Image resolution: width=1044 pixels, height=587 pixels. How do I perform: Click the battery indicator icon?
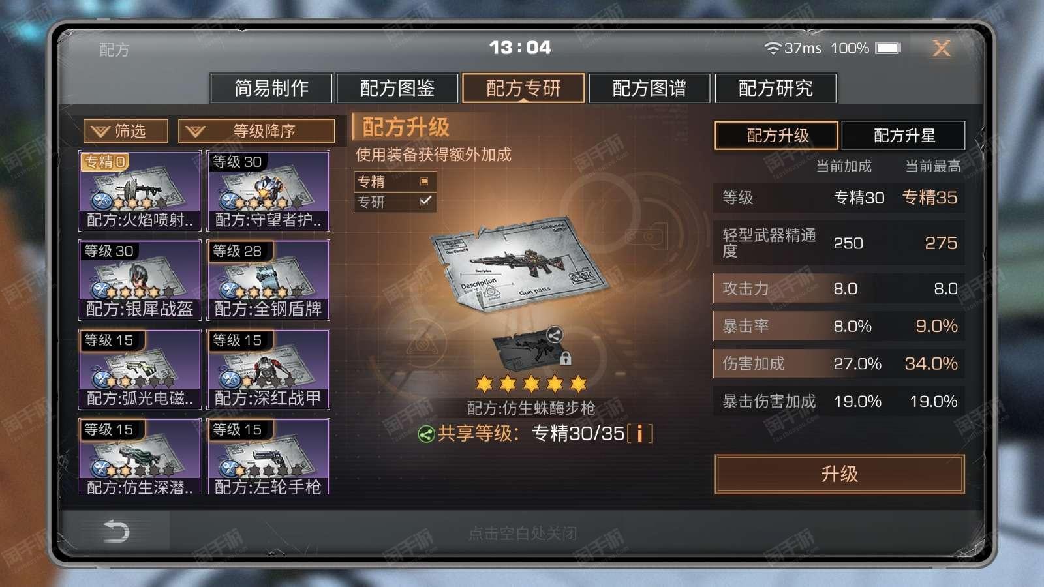coord(888,48)
